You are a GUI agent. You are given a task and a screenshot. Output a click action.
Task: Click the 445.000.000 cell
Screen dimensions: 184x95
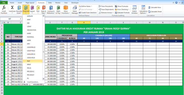pos(37,84)
